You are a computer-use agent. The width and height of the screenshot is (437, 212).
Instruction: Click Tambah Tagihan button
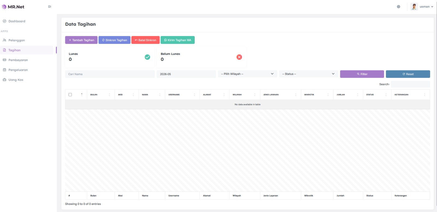(x=81, y=40)
